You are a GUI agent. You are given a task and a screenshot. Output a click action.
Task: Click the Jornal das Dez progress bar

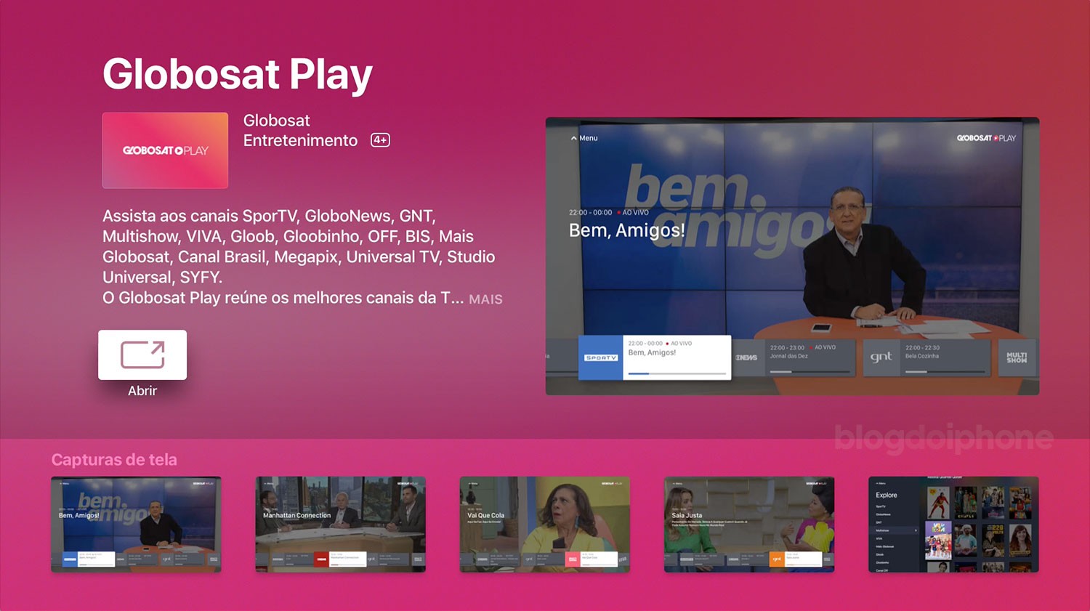[x=809, y=371]
